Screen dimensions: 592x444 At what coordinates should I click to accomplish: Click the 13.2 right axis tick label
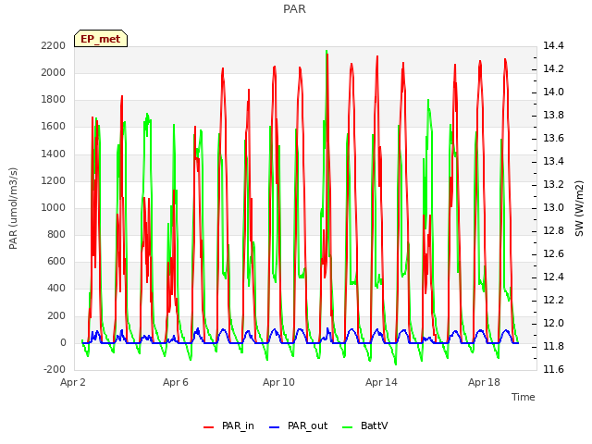coord(553,185)
